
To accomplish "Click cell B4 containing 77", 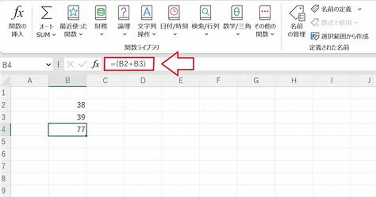I will pos(68,130).
